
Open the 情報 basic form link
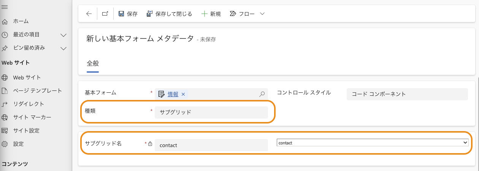click(173, 94)
